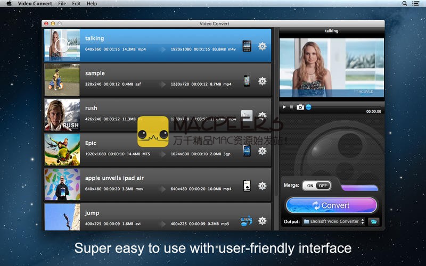The height and width of the screenshot is (266, 426).
Task: Choose iPod device profile for apple unveils ipad air
Action: pyautogui.click(x=247, y=186)
